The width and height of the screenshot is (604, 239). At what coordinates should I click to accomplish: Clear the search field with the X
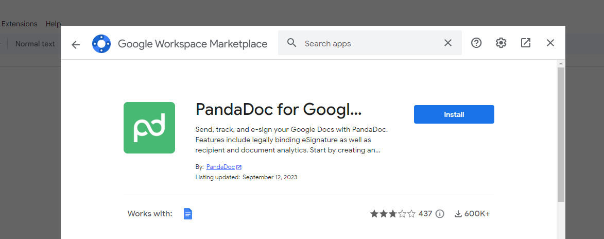[x=447, y=43]
